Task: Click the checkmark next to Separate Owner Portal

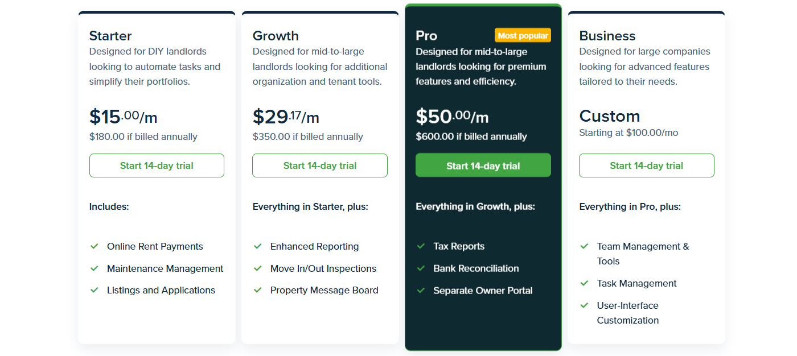Action: pos(421,290)
